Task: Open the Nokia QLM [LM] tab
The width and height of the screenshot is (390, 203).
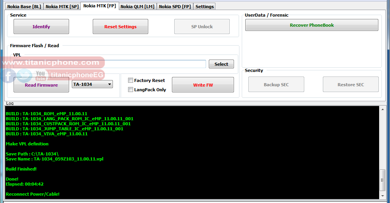Action: (137, 7)
